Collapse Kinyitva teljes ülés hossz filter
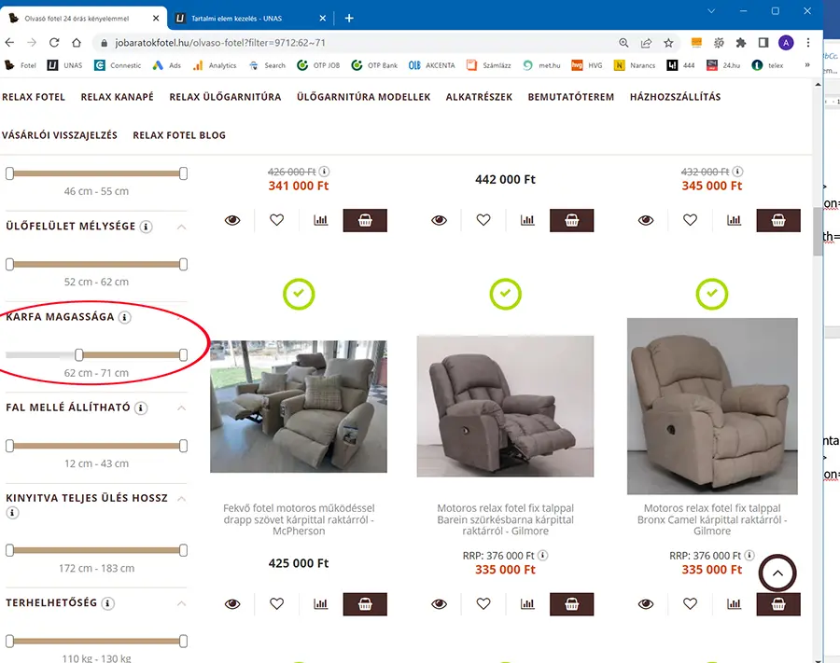The height and width of the screenshot is (663, 840). (182, 499)
